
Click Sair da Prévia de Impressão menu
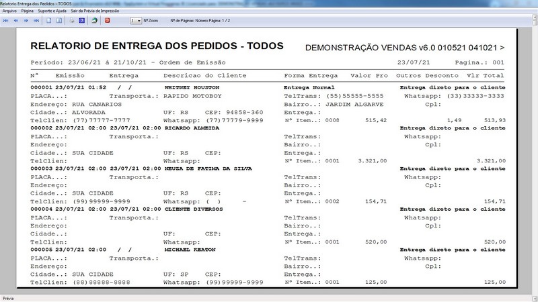(95, 11)
